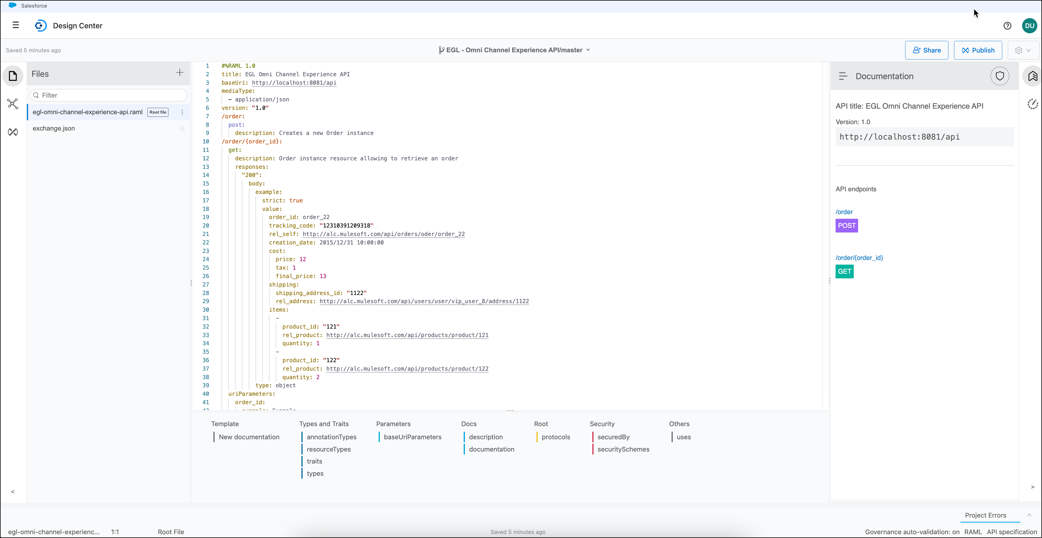The width and height of the screenshot is (1042, 538).
Task: Click the RAML status bar label
Action: (x=973, y=532)
